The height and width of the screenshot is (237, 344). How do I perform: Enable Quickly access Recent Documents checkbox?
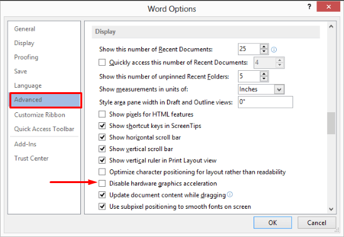point(102,63)
